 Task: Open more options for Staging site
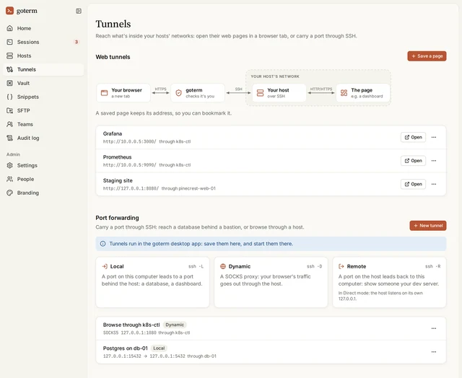[434, 184]
